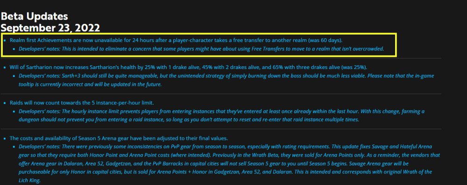Screen dimensions: 467x185
Task: Click the divider line above "Raids will now count"
Action: coord(221,94)
